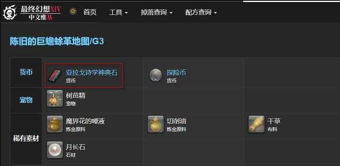Click the 月长石 item name
The image size is (340, 166).
75,147
